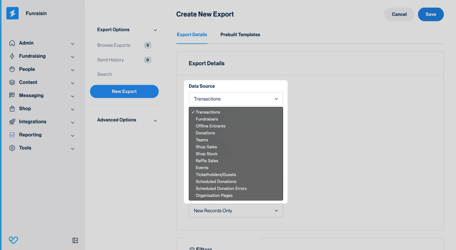Viewport: 456px width, 250px height.
Task: Click the Send History count badge 0
Action: [x=148, y=60]
